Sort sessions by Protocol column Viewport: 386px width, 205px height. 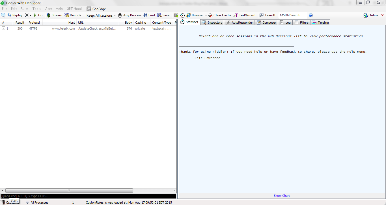[34, 23]
